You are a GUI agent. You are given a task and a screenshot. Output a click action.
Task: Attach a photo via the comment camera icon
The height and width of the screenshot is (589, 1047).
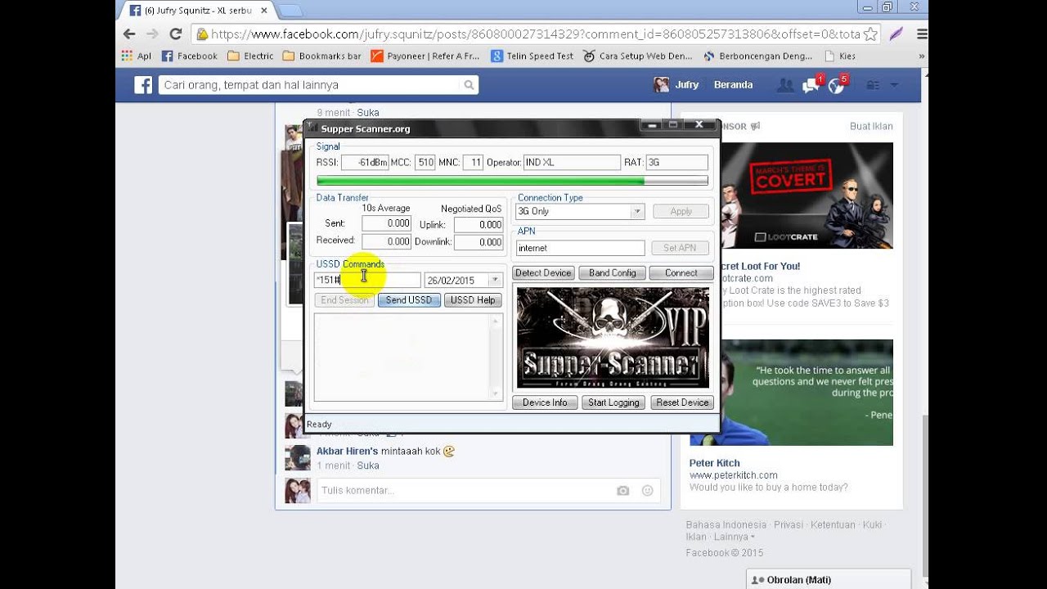623,491
